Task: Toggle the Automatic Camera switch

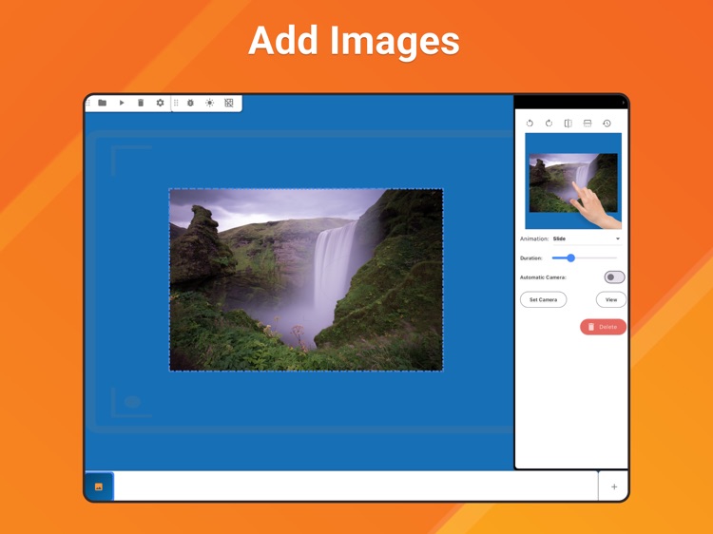Action: (x=614, y=277)
